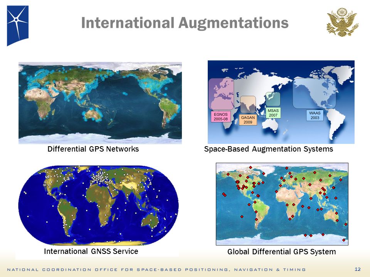Open the Global Differential GPS System map
Viewport: 370px width, 277px height.
point(282,204)
